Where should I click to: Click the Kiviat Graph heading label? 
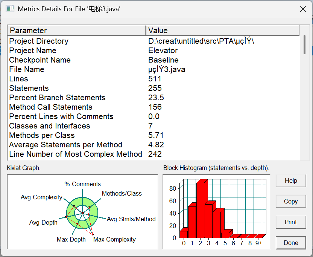point(24,168)
